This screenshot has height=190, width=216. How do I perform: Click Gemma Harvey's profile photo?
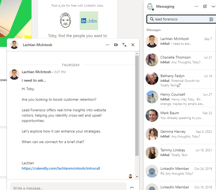(x=152, y=134)
